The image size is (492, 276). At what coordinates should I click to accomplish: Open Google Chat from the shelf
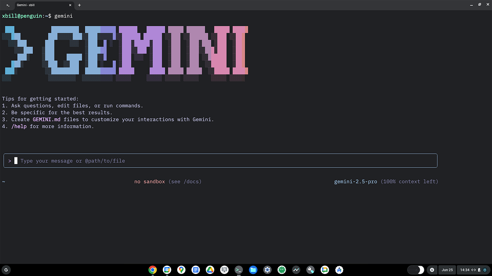pyautogui.click(x=325, y=270)
